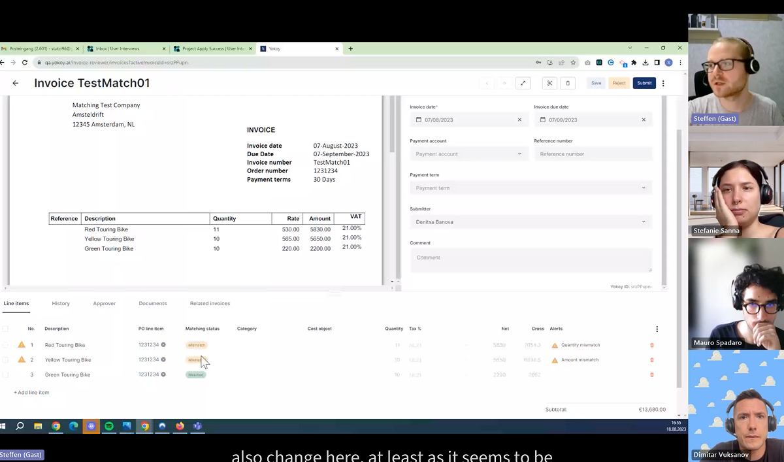This screenshot has width=784, height=462.
Task: Open the calendar picker for Invoice date
Action: (x=419, y=120)
